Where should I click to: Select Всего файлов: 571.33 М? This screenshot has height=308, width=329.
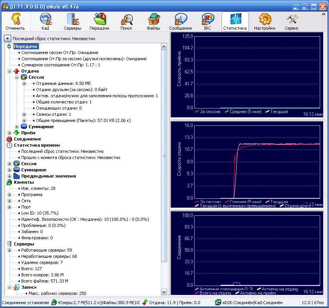45,281
